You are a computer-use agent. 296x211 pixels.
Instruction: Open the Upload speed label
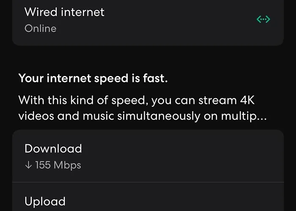[45, 202]
